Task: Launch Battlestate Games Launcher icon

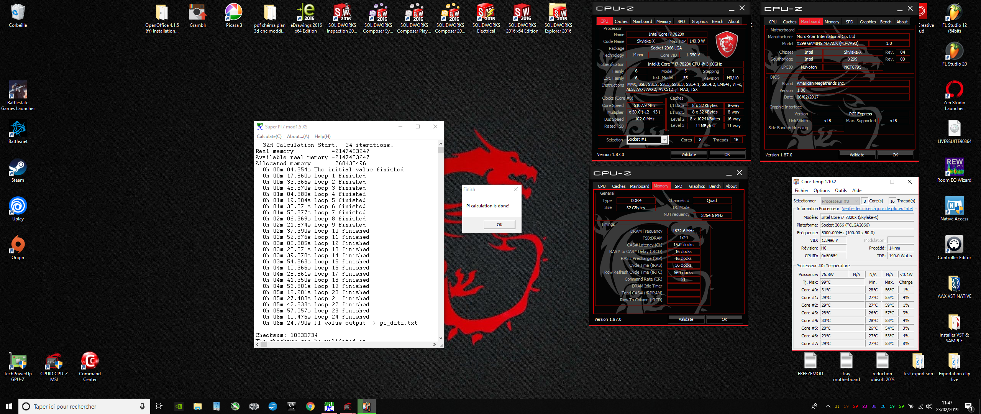Action: (18, 95)
